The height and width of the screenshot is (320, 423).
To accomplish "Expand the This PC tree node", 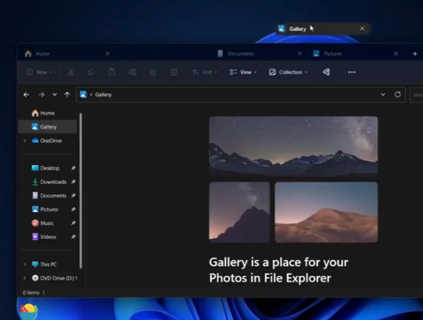I will click(25, 265).
